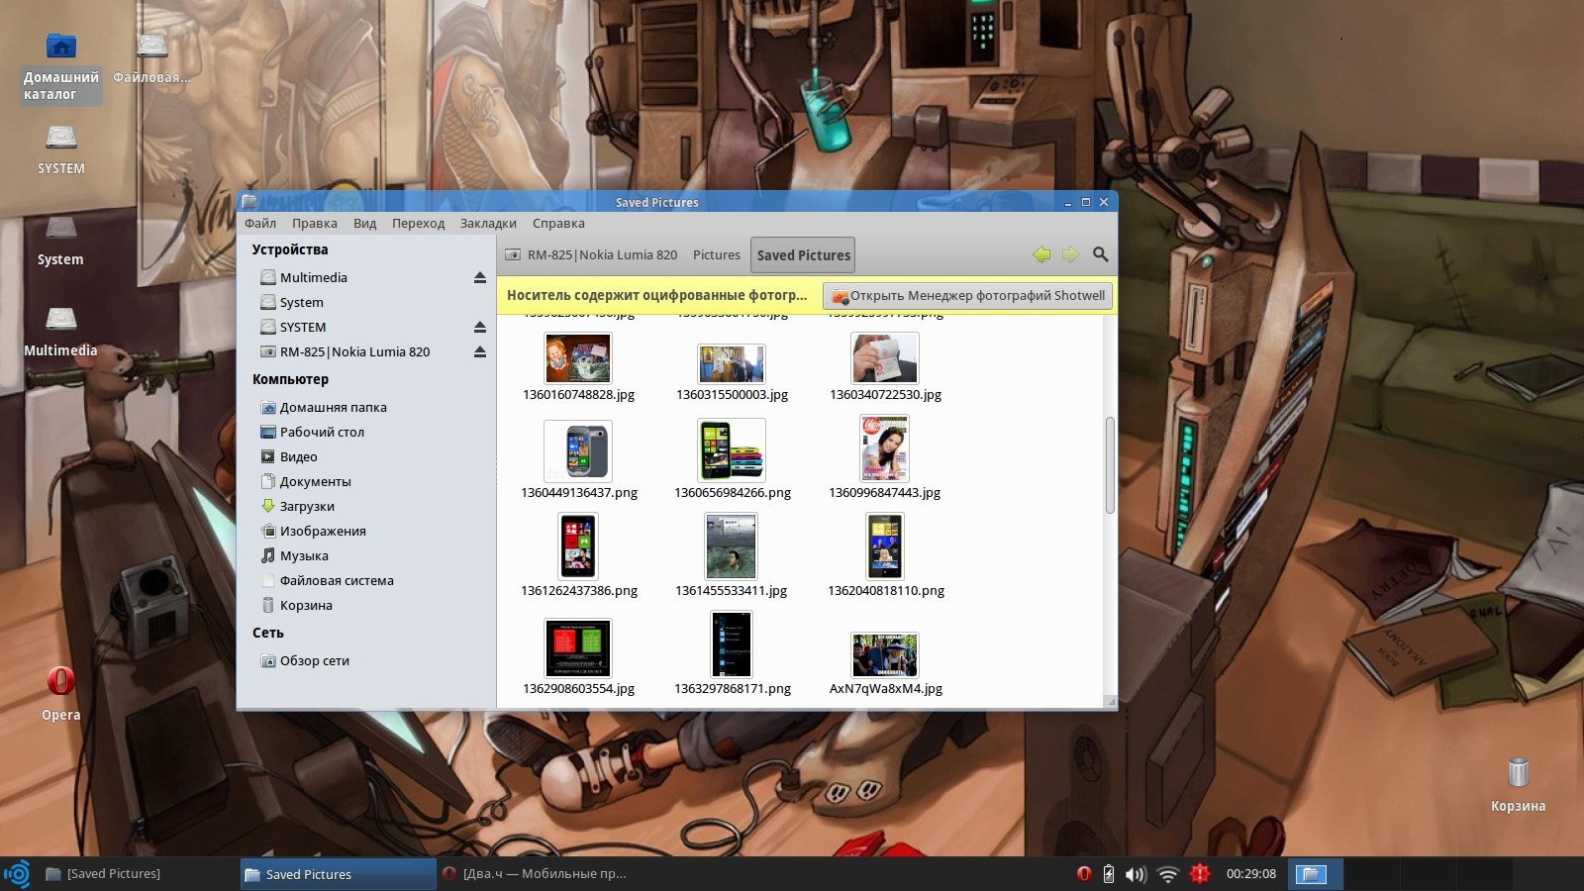
Task: Select thumbnail 1362040818110.png
Action: coord(885,546)
